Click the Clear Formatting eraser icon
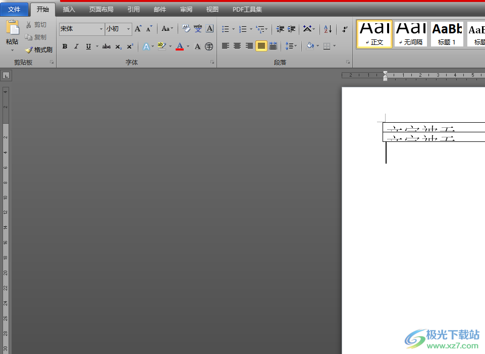 (186, 29)
